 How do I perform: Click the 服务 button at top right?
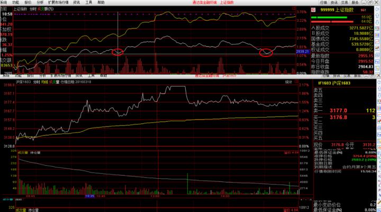[355, 3]
